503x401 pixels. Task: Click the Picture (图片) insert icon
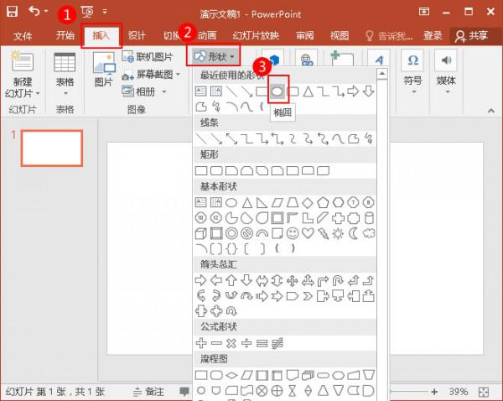click(x=103, y=70)
